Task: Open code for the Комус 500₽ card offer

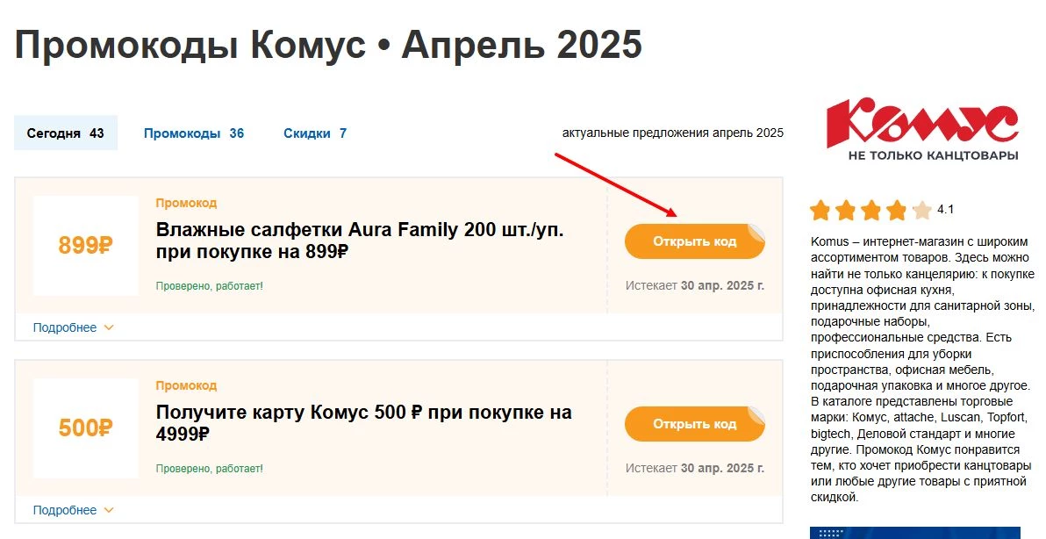Action: click(x=694, y=423)
